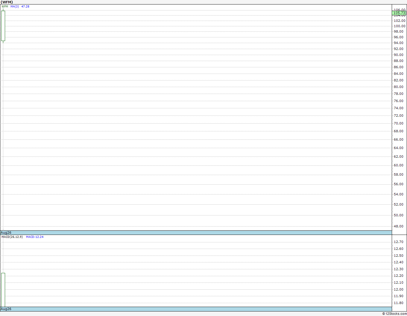Click the MA(3) indicator label
Image resolution: width=407 pixels, height=316 pixels.
[15, 6]
